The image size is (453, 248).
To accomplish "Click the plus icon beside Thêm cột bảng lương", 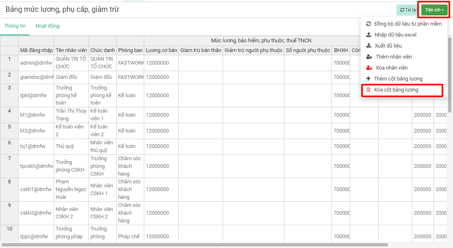I will click(x=368, y=79).
